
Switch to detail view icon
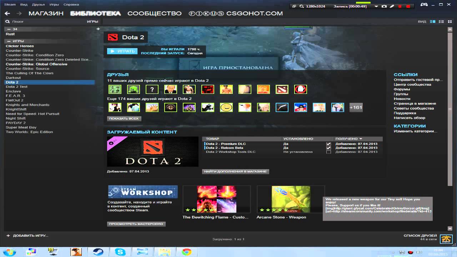click(x=433, y=21)
